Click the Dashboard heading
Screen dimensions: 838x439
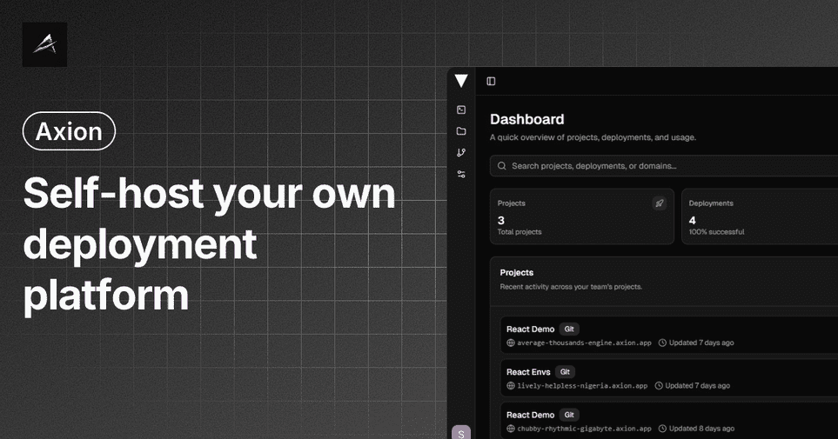[527, 119]
